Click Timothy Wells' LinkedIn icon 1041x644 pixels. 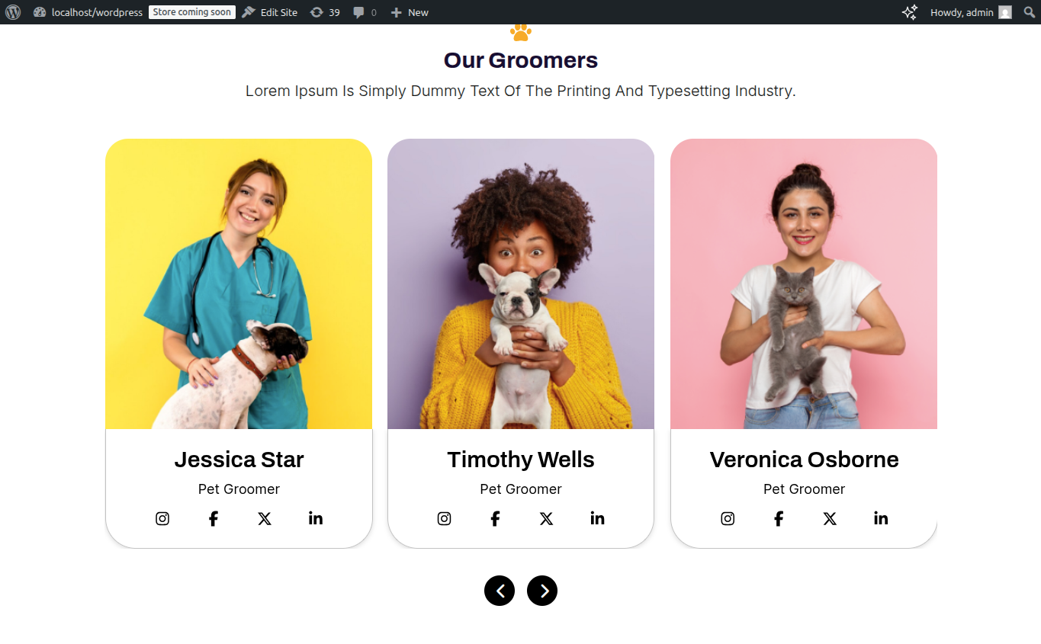[597, 518]
